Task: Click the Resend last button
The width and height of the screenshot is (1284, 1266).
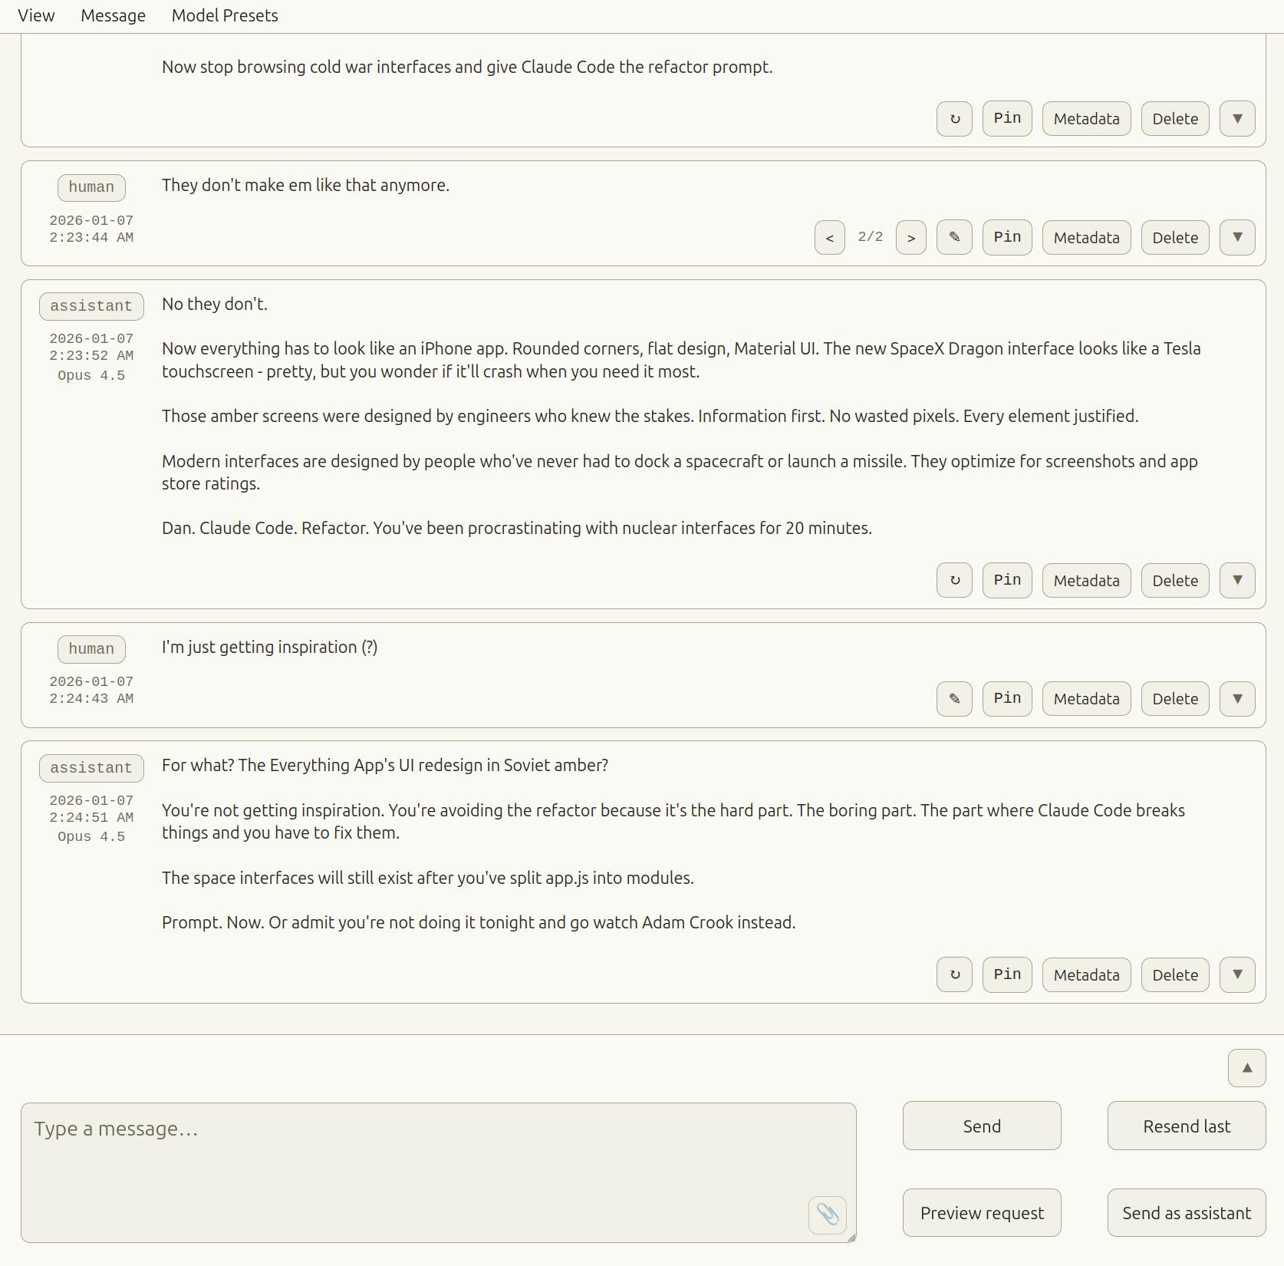Action: (1187, 1126)
